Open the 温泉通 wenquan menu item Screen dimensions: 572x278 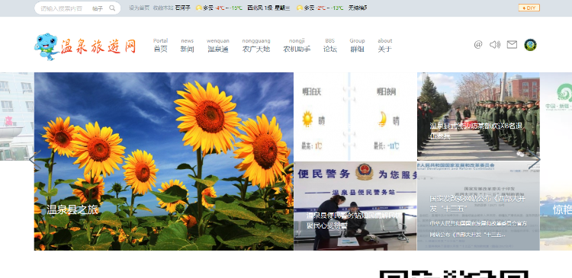pyautogui.click(x=218, y=45)
